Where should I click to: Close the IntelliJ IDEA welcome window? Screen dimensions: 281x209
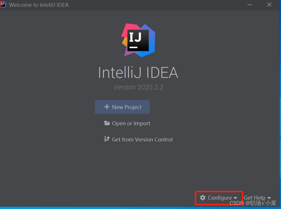(269, 5)
